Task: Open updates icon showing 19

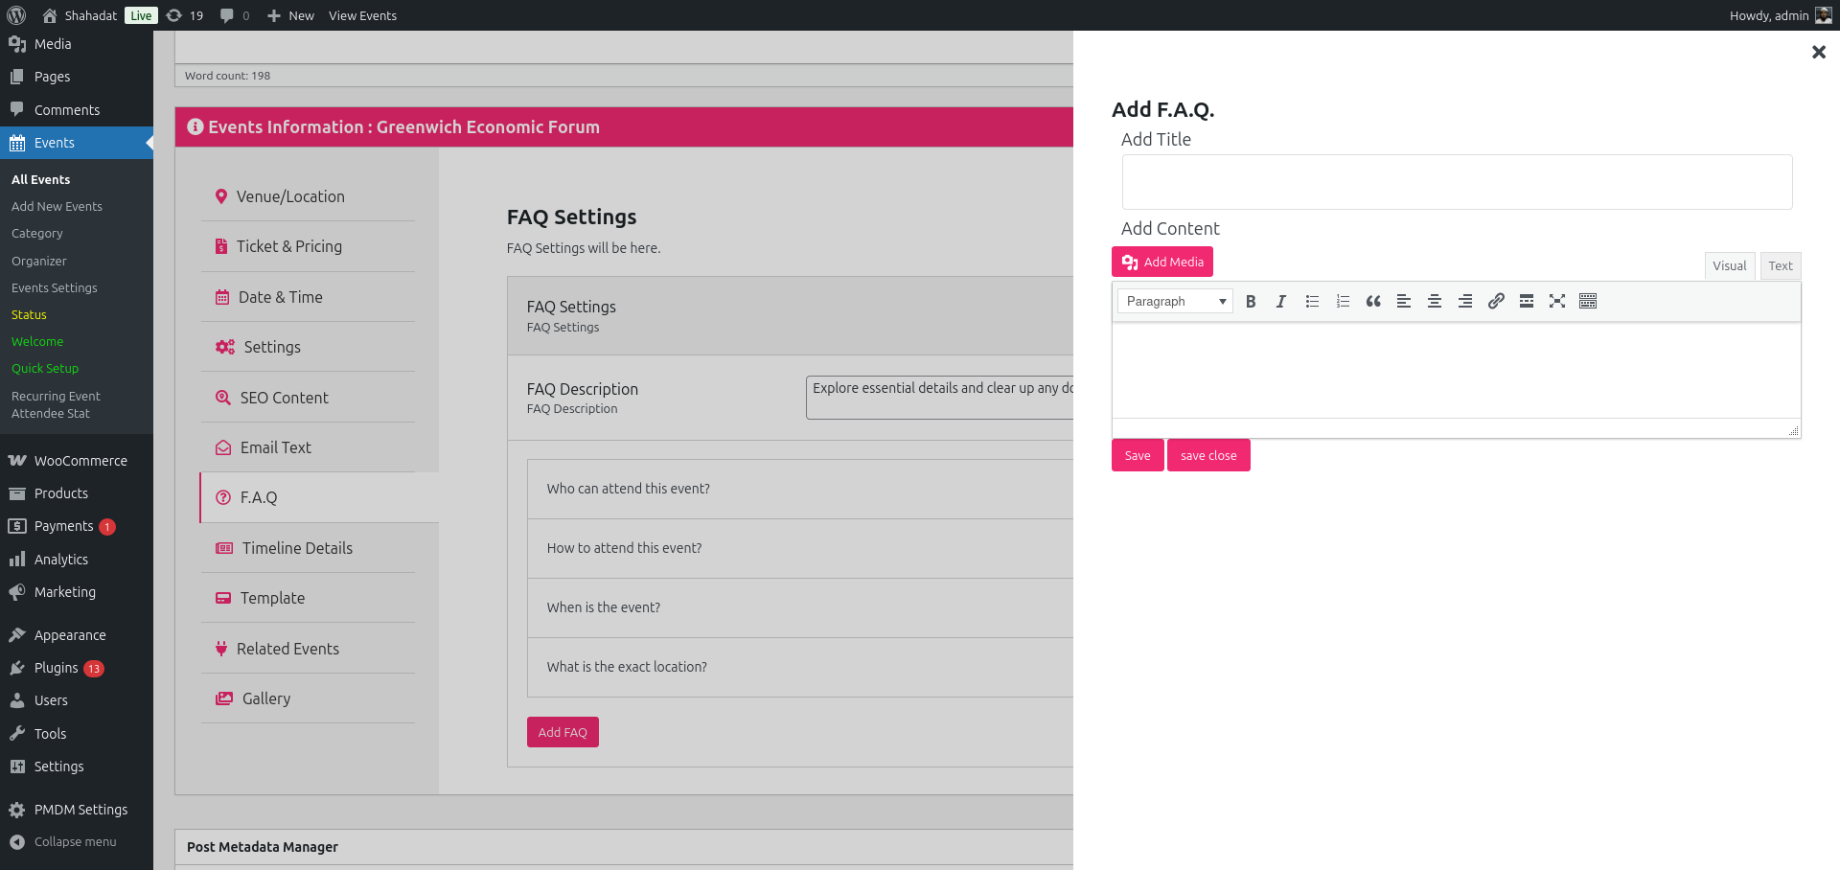Action: (x=185, y=15)
